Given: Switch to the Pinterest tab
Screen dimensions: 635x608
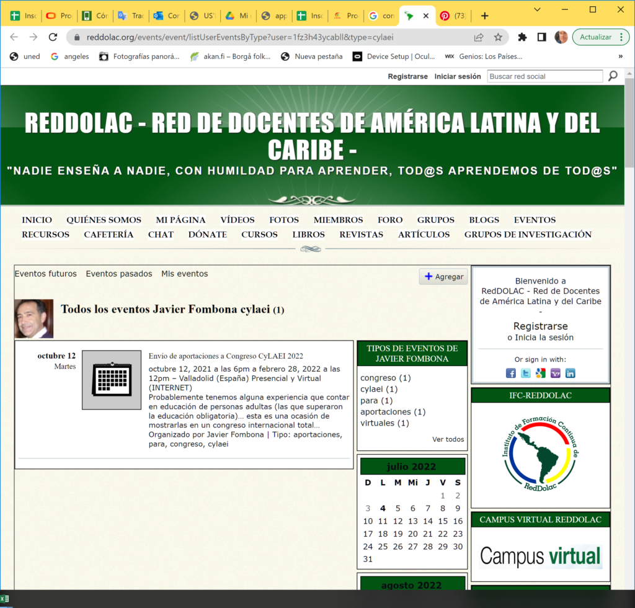Looking at the screenshot, I should 455,16.
